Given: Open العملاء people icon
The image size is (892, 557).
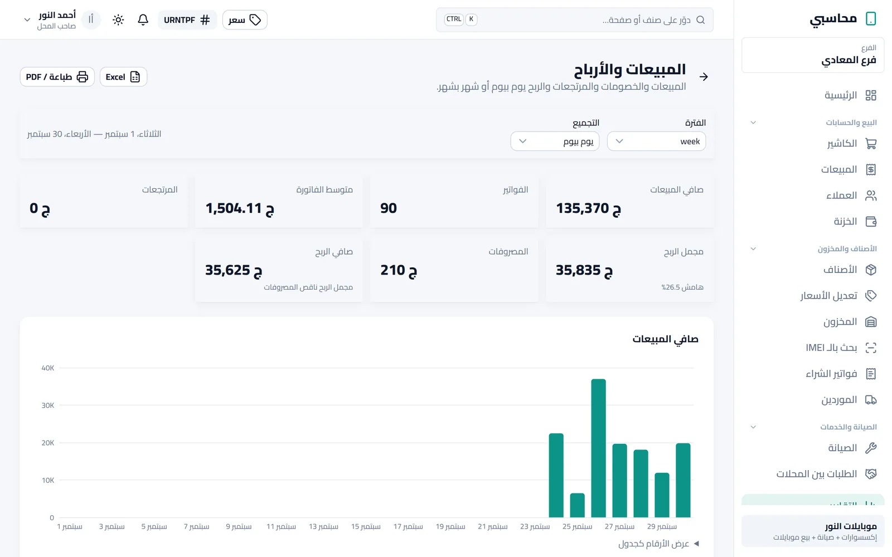Looking at the screenshot, I should (871, 196).
